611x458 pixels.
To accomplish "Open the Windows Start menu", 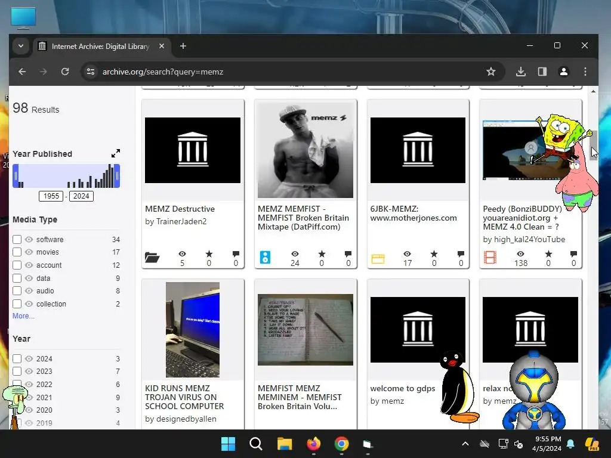I will 228,444.
